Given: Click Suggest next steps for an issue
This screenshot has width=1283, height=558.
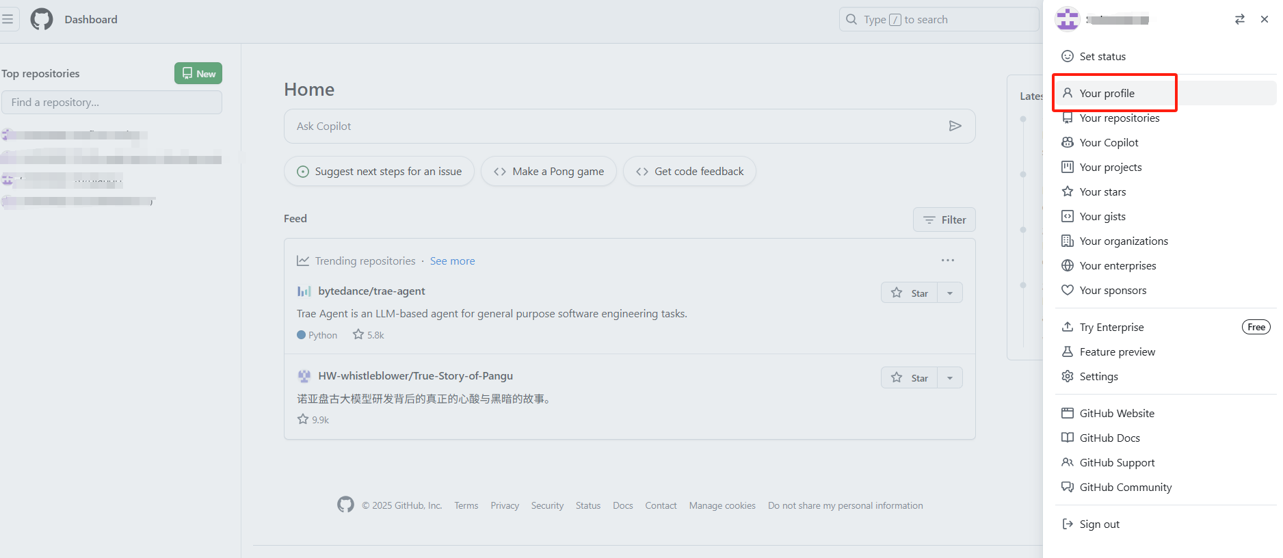Looking at the screenshot, I should click(x=379, y=171).
